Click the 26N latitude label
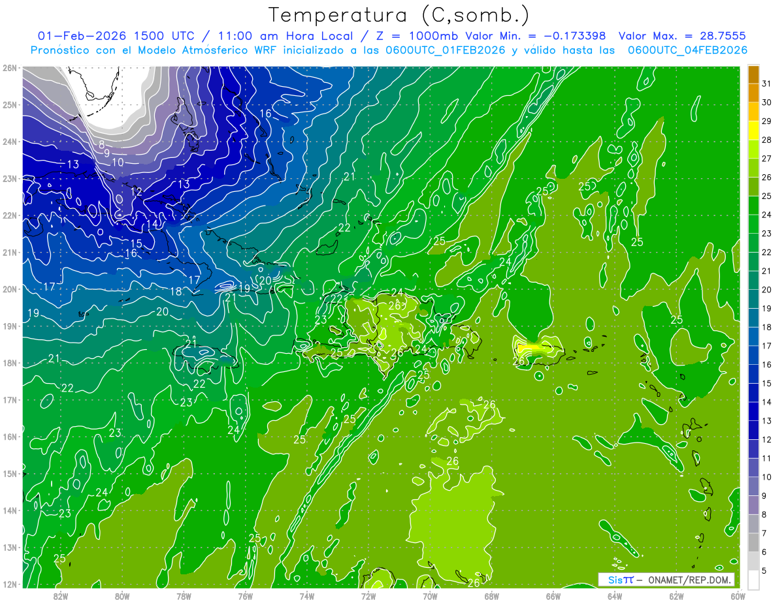Screen dimensions: 784x605 click(x=9, y=67)
